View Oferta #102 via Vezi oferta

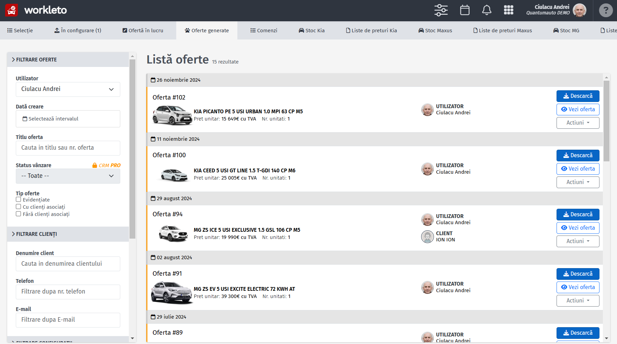(578, 110)
